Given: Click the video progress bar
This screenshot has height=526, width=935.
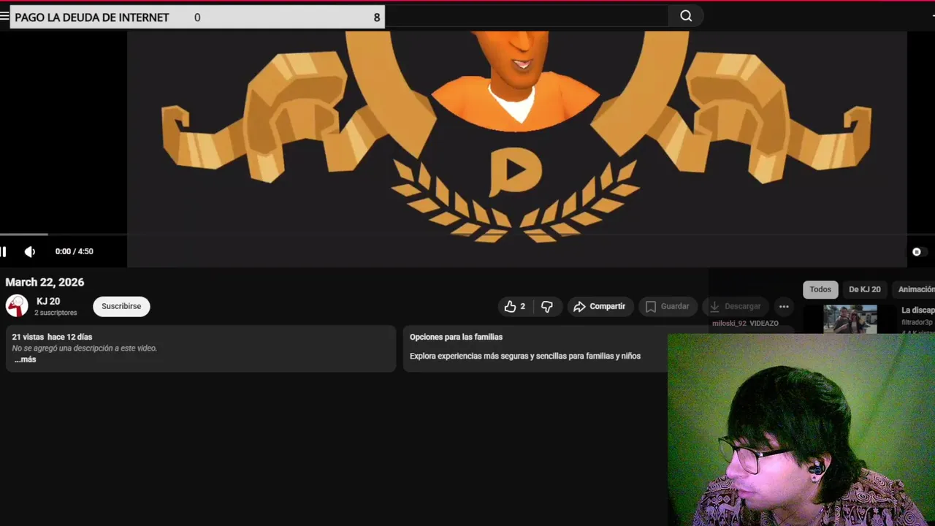Looking at the screenshot, I should 467,235.
